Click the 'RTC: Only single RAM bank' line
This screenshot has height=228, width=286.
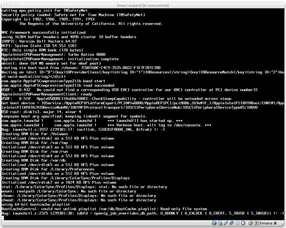(x=42, y=50)
